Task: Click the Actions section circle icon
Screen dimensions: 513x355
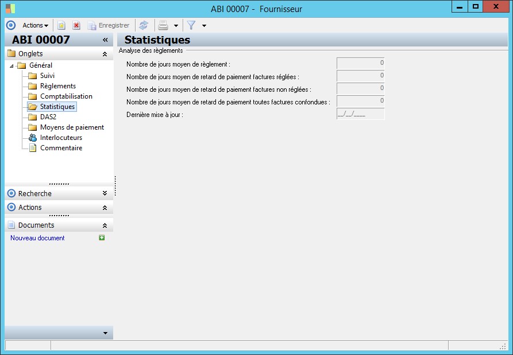Action: 11,207
